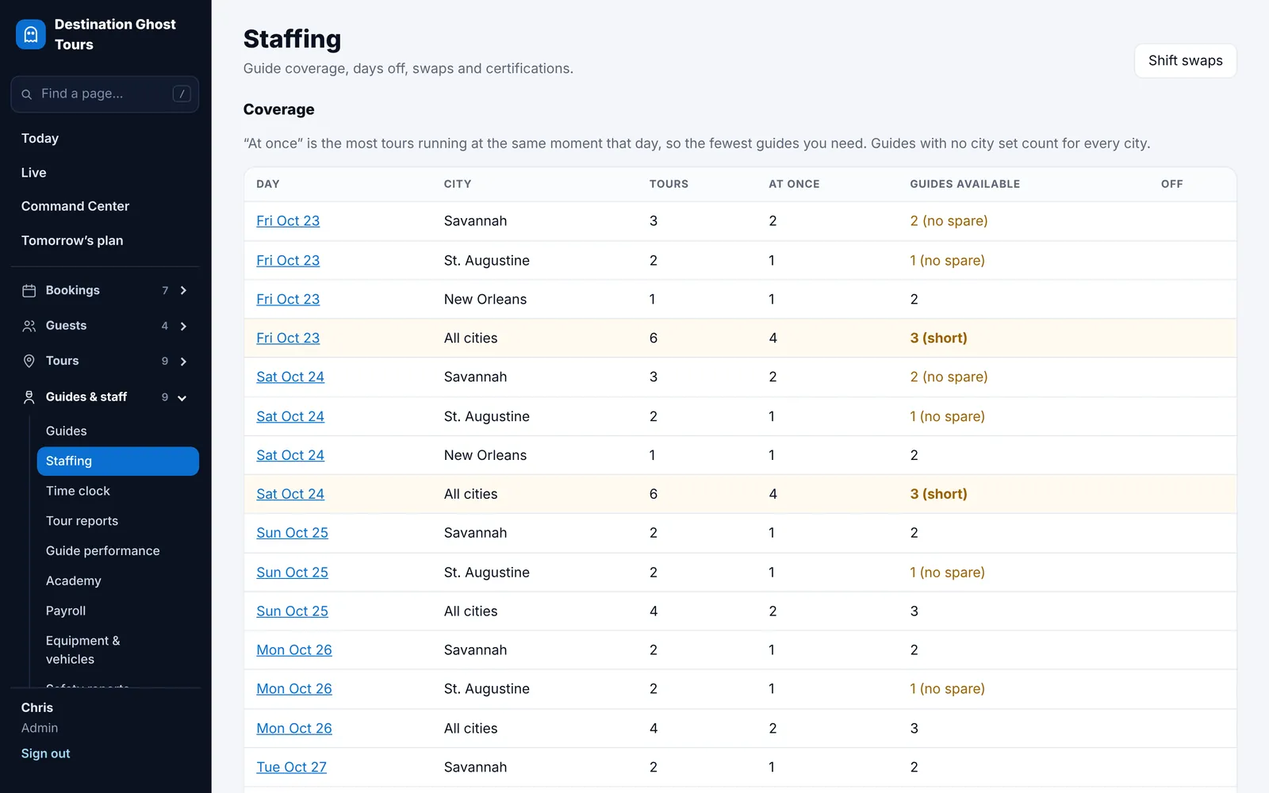The image size is (1269, 793).
Task: Open Tue Oct 27 link in Savannah row
Action: click(x=291, y=768)
